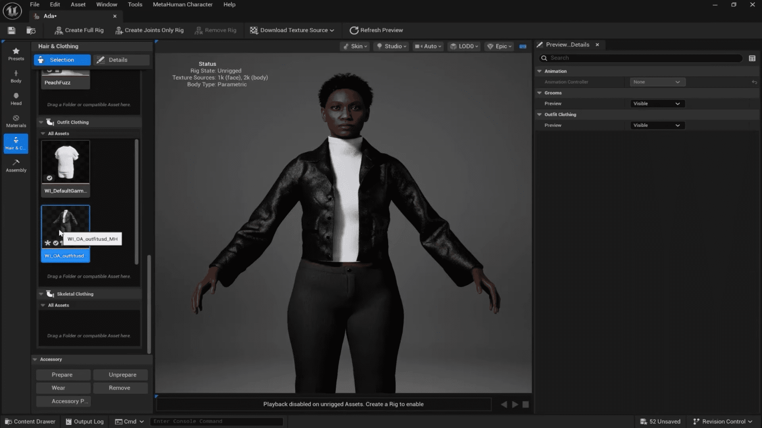This screenshot has height=428, width=762.
Task: Open the Content Drawer
Action: pos(30,421)
